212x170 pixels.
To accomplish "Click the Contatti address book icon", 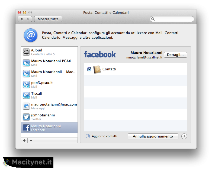I will [97, 69].
